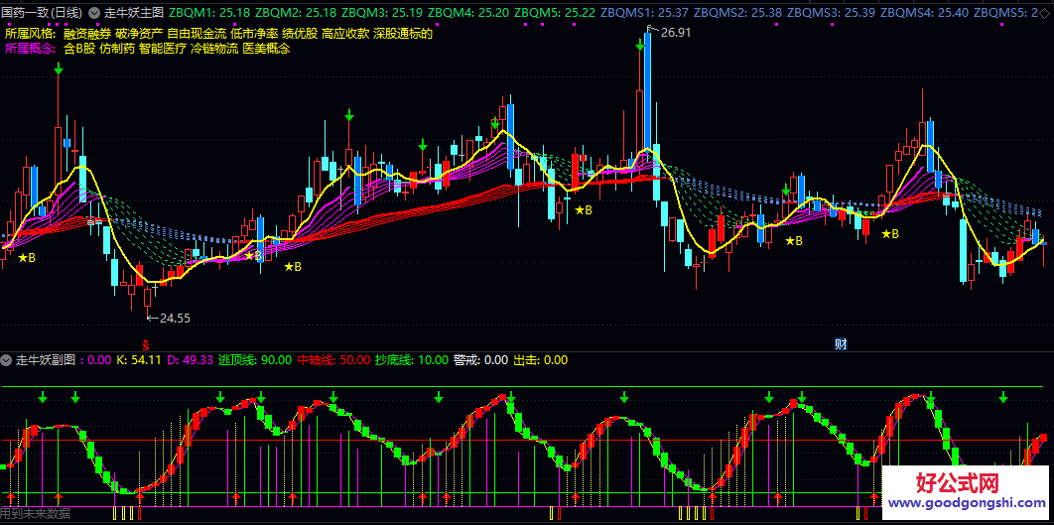1054x525 pixels.
Task: Click the 仿制药 concept tag
Action: (x=117, y=49)
